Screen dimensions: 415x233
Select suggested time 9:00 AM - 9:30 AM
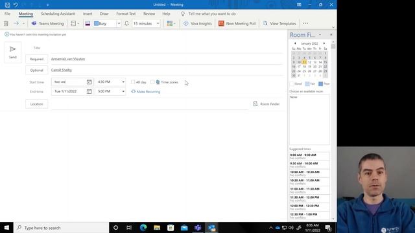tap(309, 157)
